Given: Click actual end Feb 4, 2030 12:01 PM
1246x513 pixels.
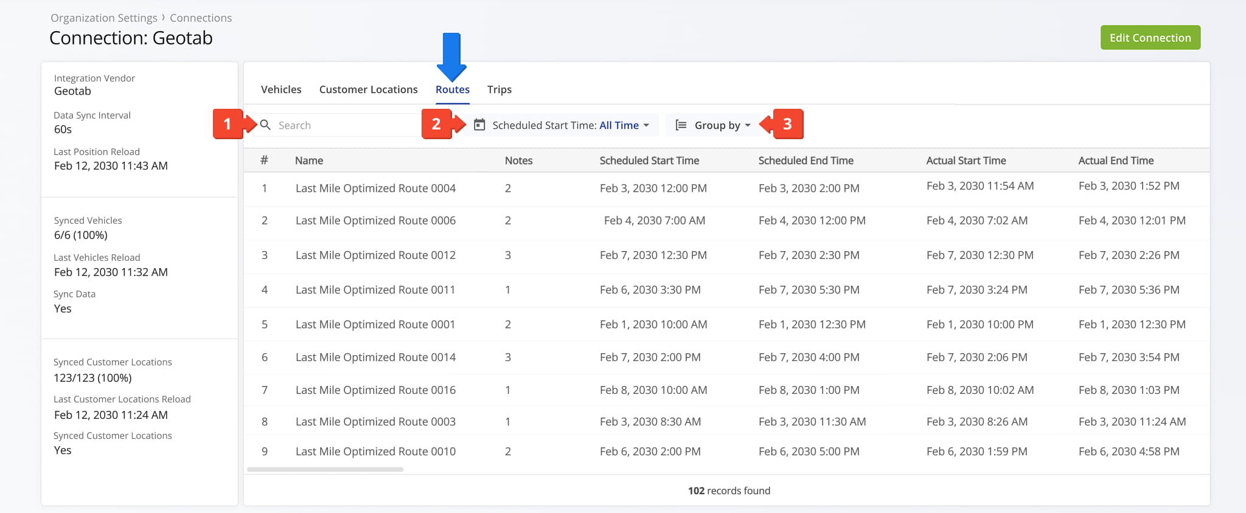Looking at the screenshot, I should (1132, 221).
